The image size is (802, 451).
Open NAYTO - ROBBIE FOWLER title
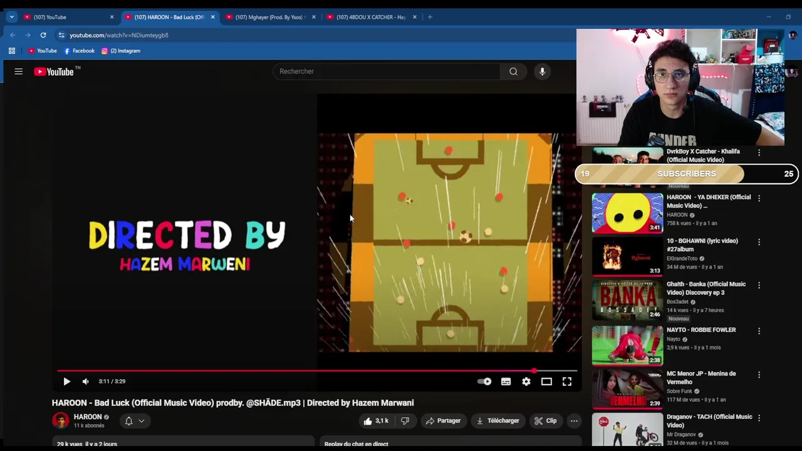click(701, 330)
